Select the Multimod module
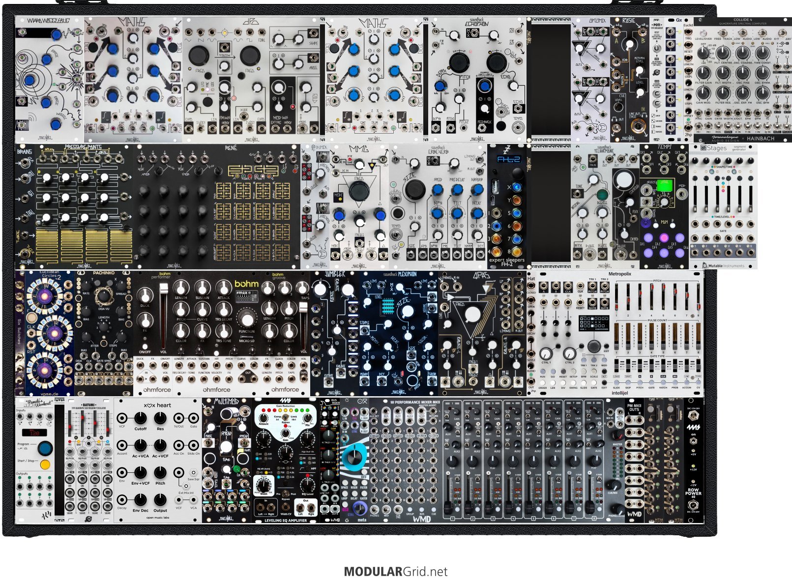 227,460
